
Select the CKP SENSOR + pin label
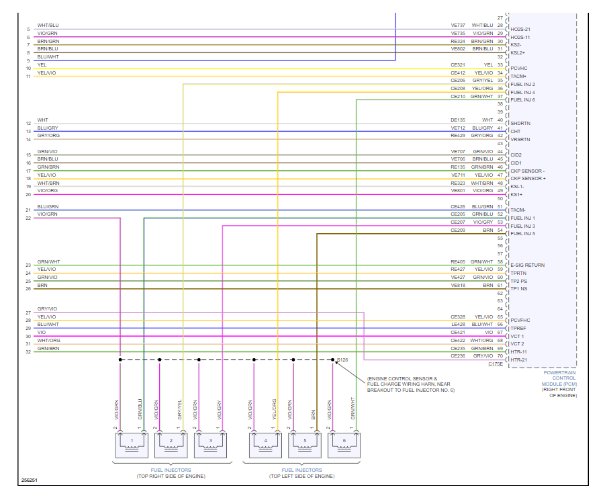tap(528, 178)
